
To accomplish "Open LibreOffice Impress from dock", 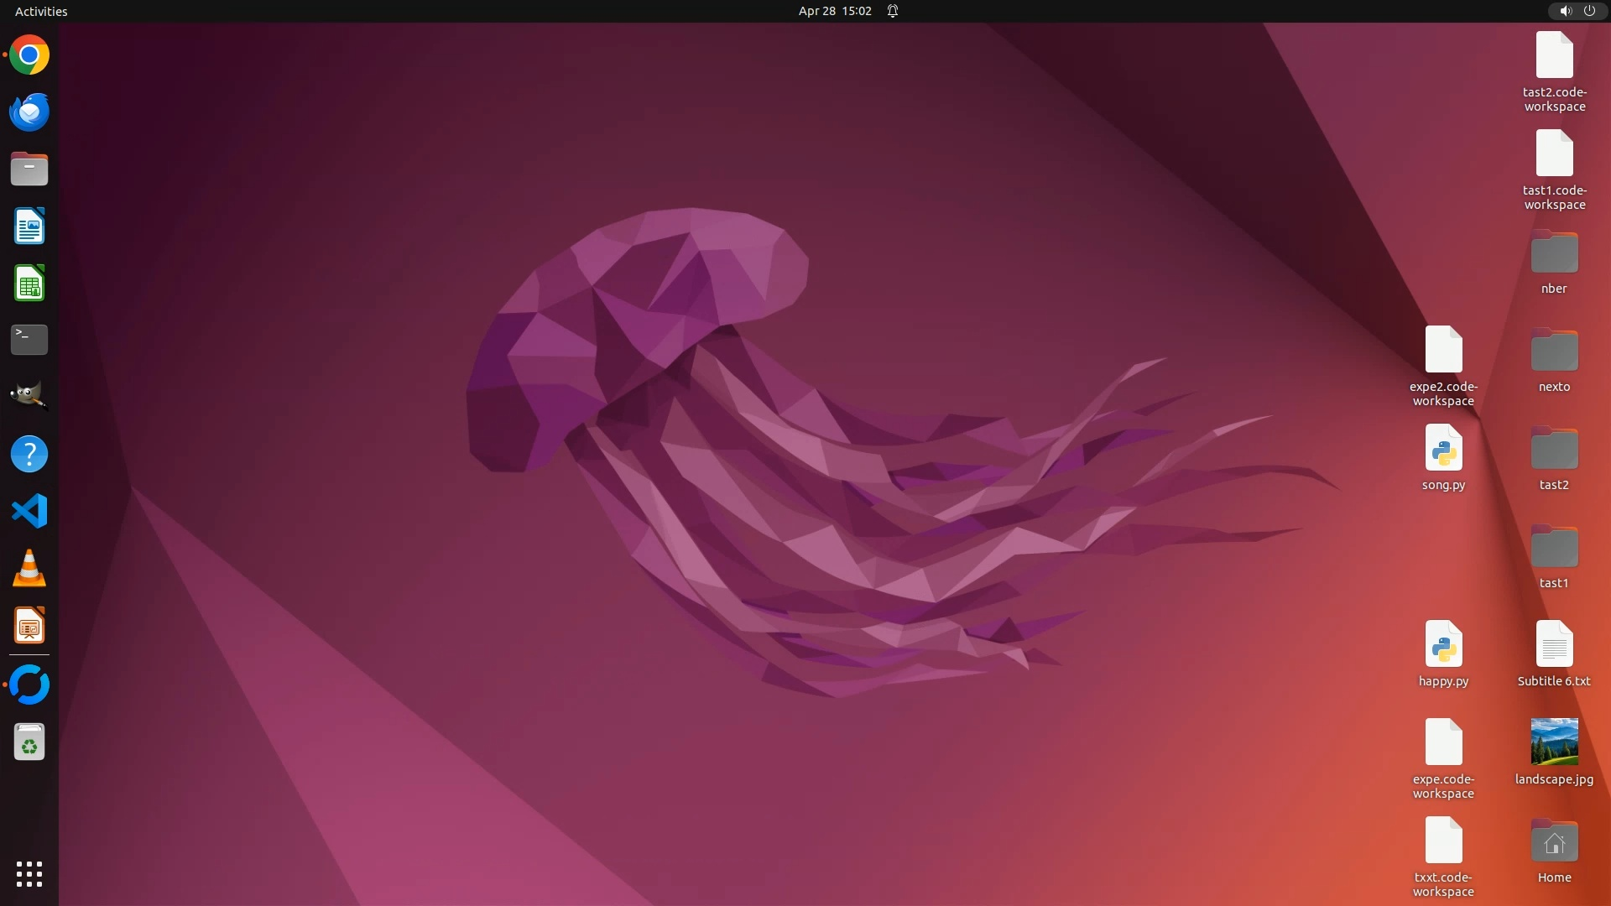I will (29, 626).
